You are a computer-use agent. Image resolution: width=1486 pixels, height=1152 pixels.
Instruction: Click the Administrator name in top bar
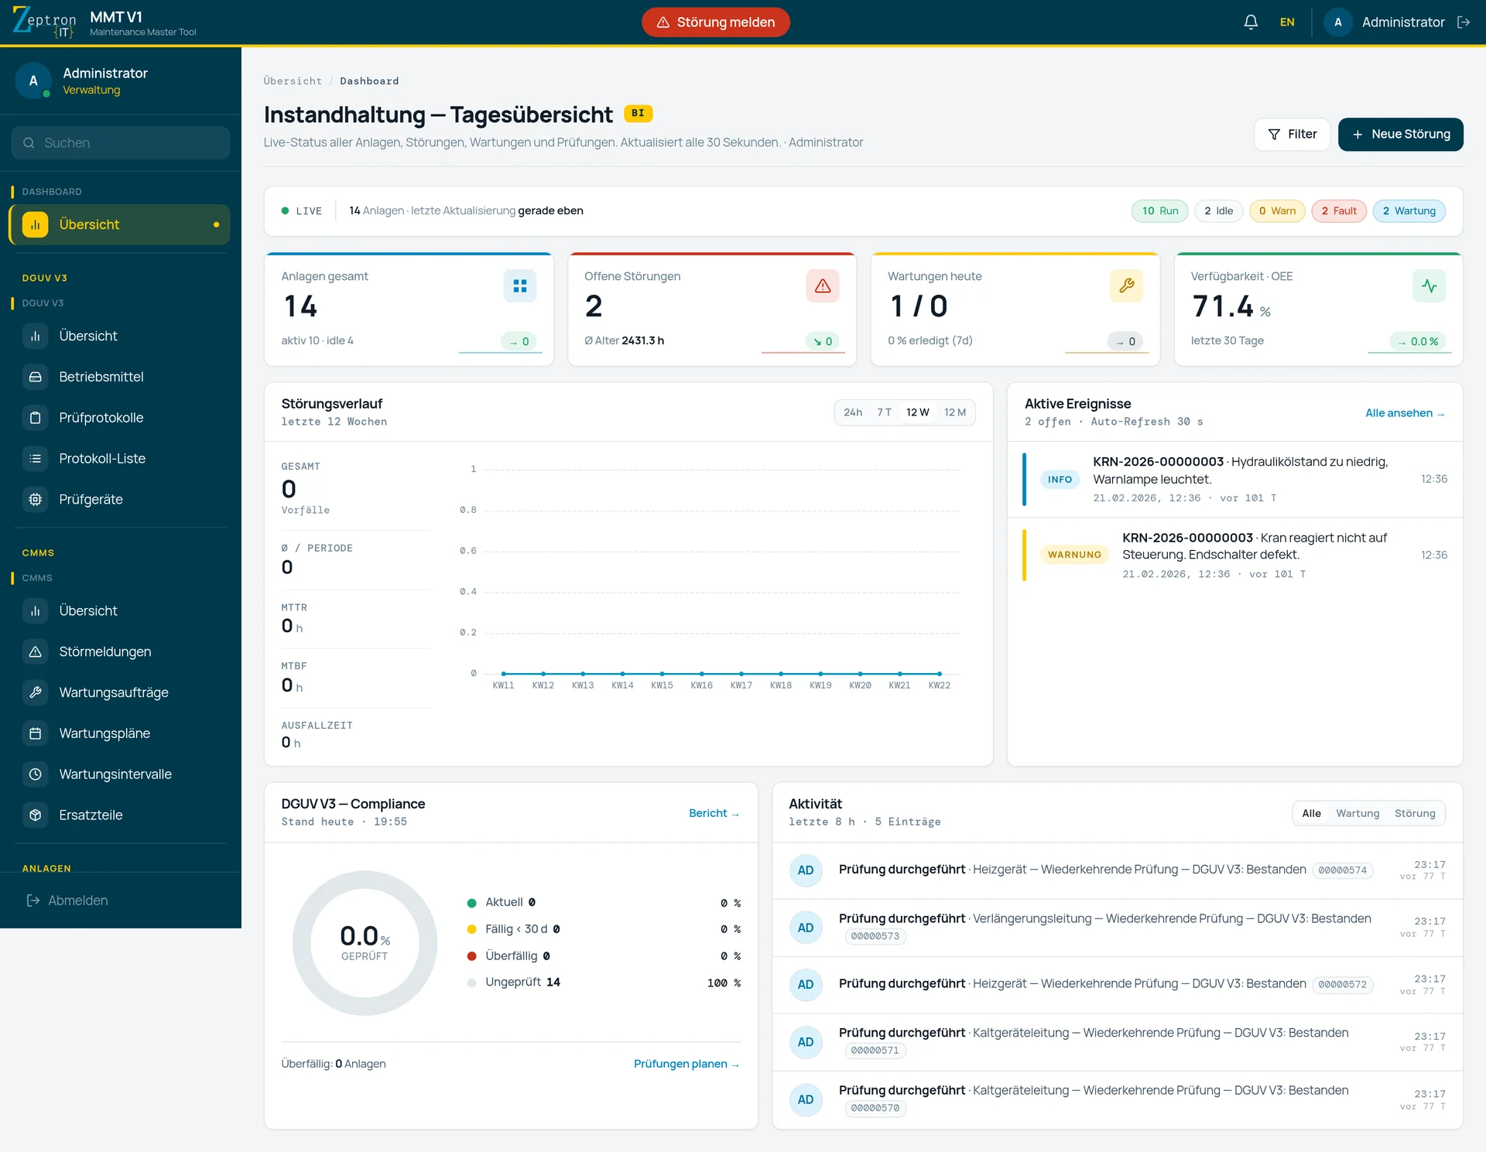(1403, 22)
